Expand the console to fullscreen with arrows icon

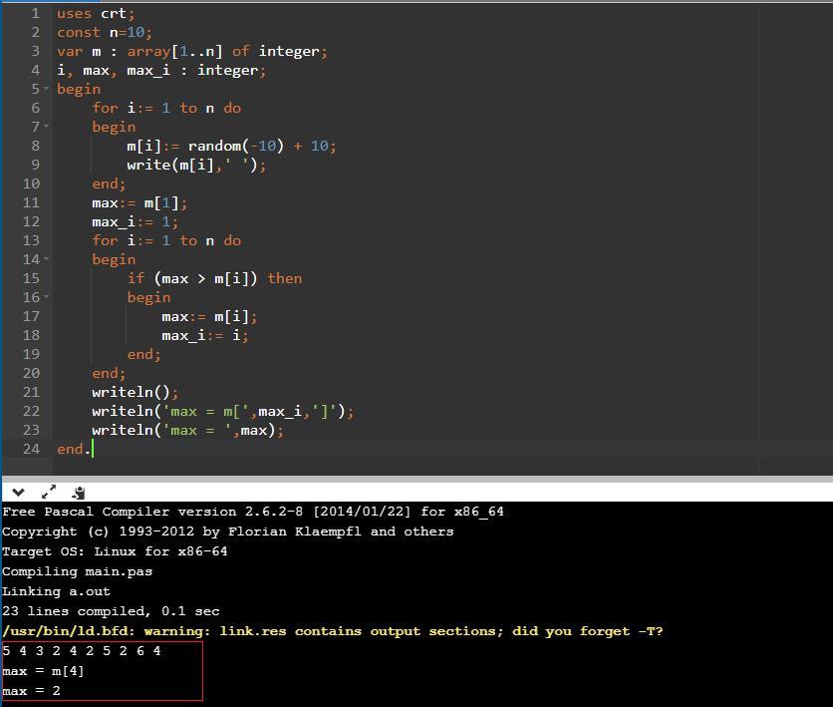tap(49, 493)
